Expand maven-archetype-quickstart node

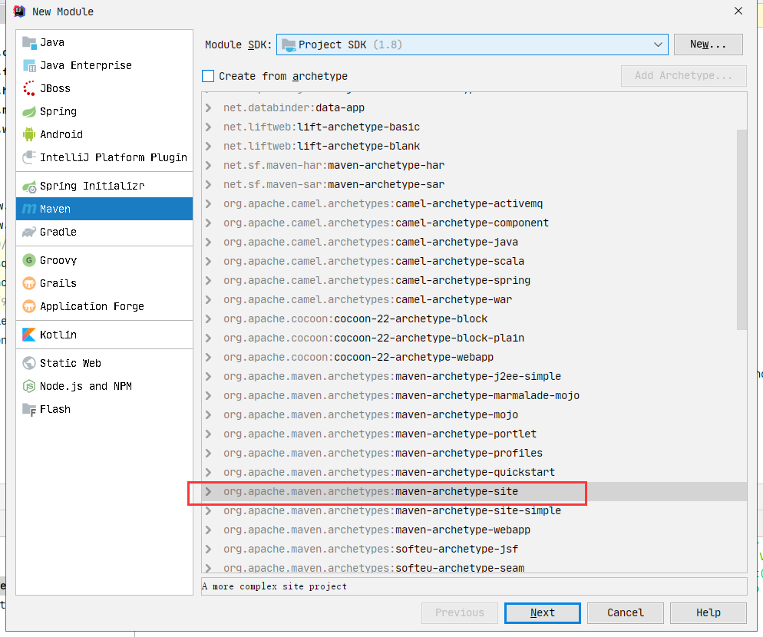click(x=208, y=473)
